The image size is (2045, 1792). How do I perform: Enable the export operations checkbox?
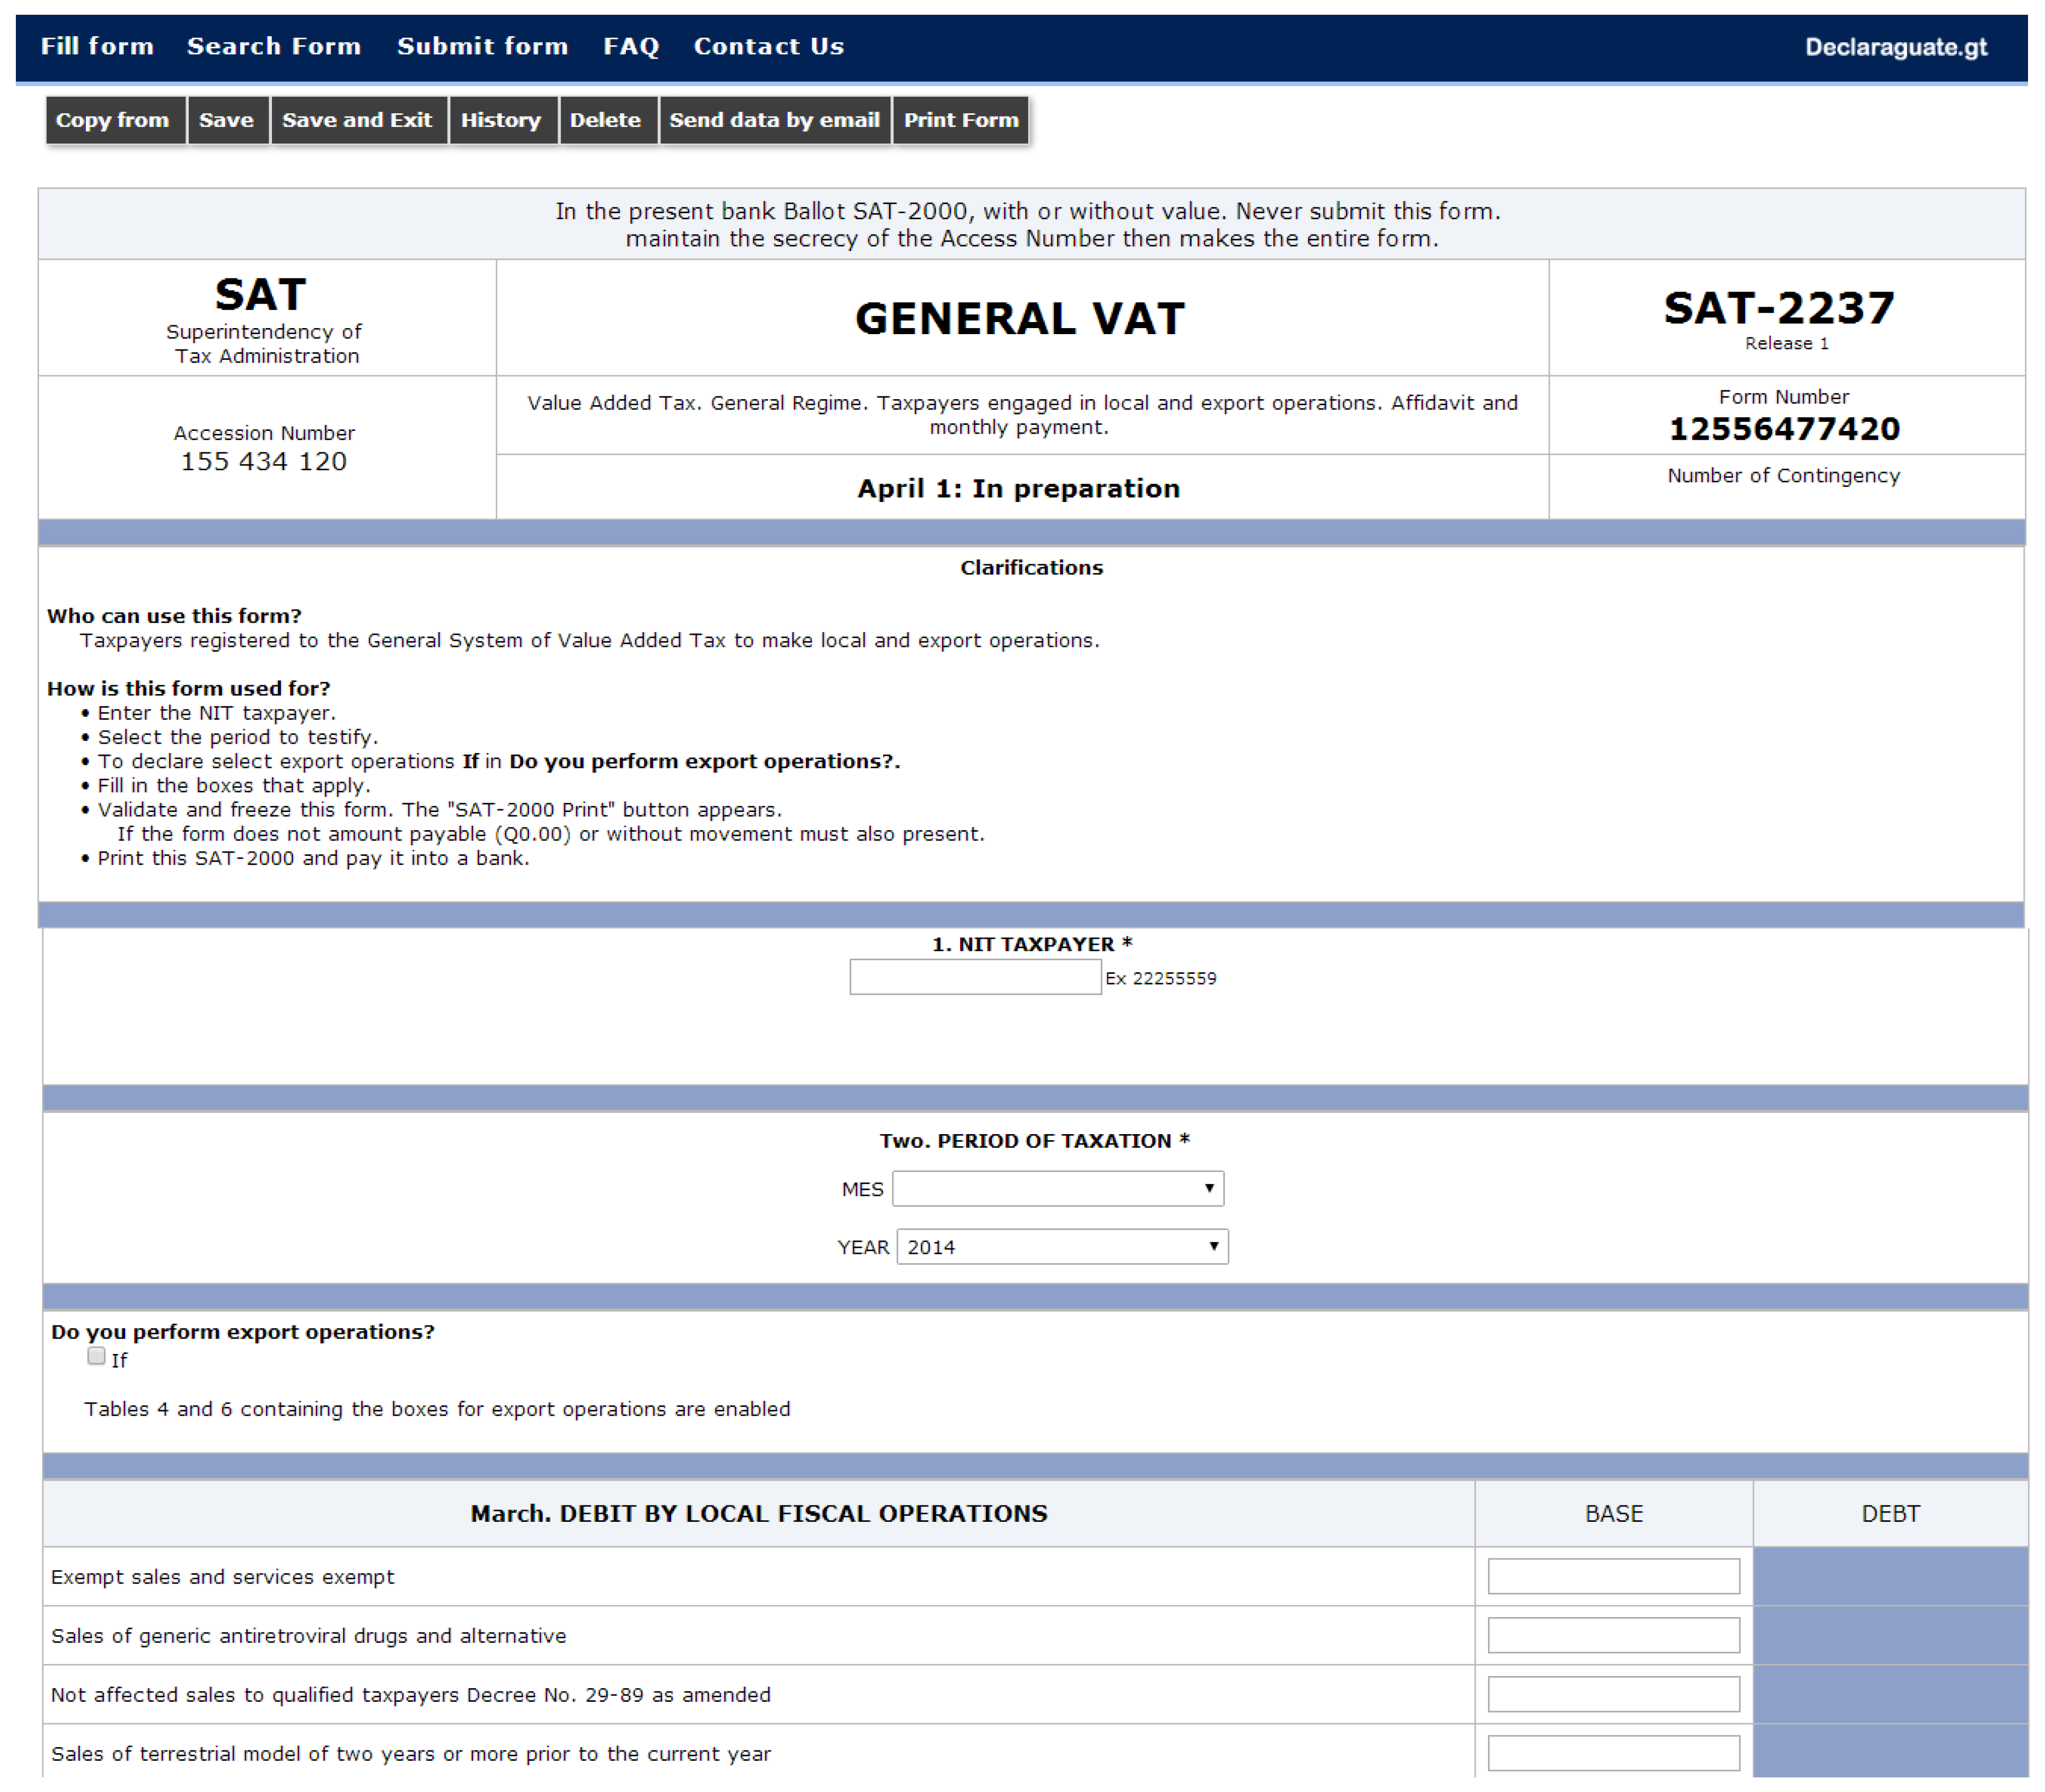(96, 1356)
